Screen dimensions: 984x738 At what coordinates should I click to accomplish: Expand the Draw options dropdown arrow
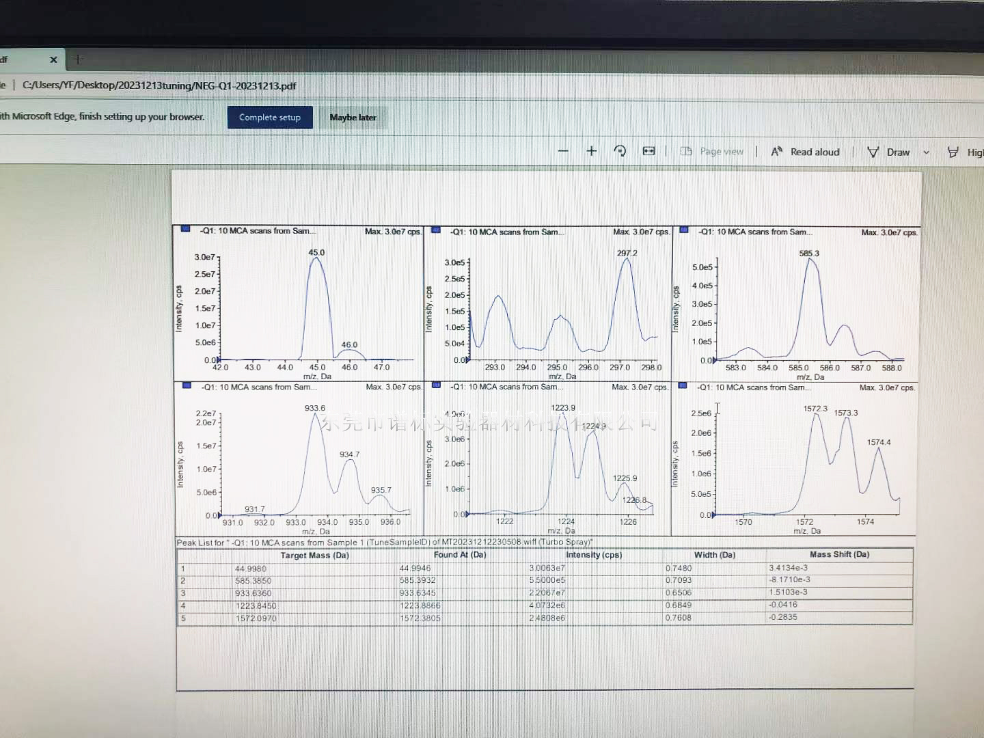927,152
